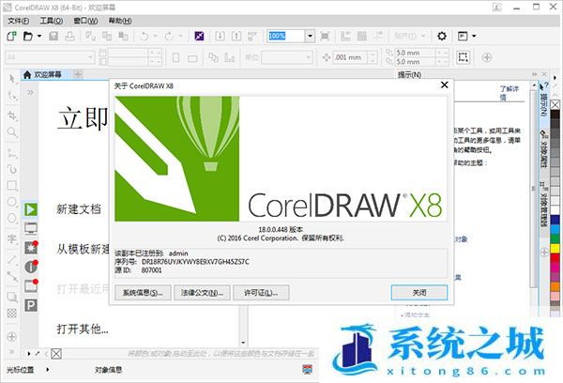Select the Rectangle tool

(x=12, y=185)
